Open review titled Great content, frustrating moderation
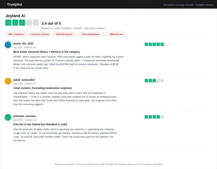The image size is (217, 169). (42, 88)
